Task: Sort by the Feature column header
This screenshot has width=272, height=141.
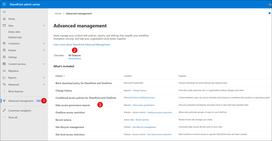Action: [x=59, y=76]
